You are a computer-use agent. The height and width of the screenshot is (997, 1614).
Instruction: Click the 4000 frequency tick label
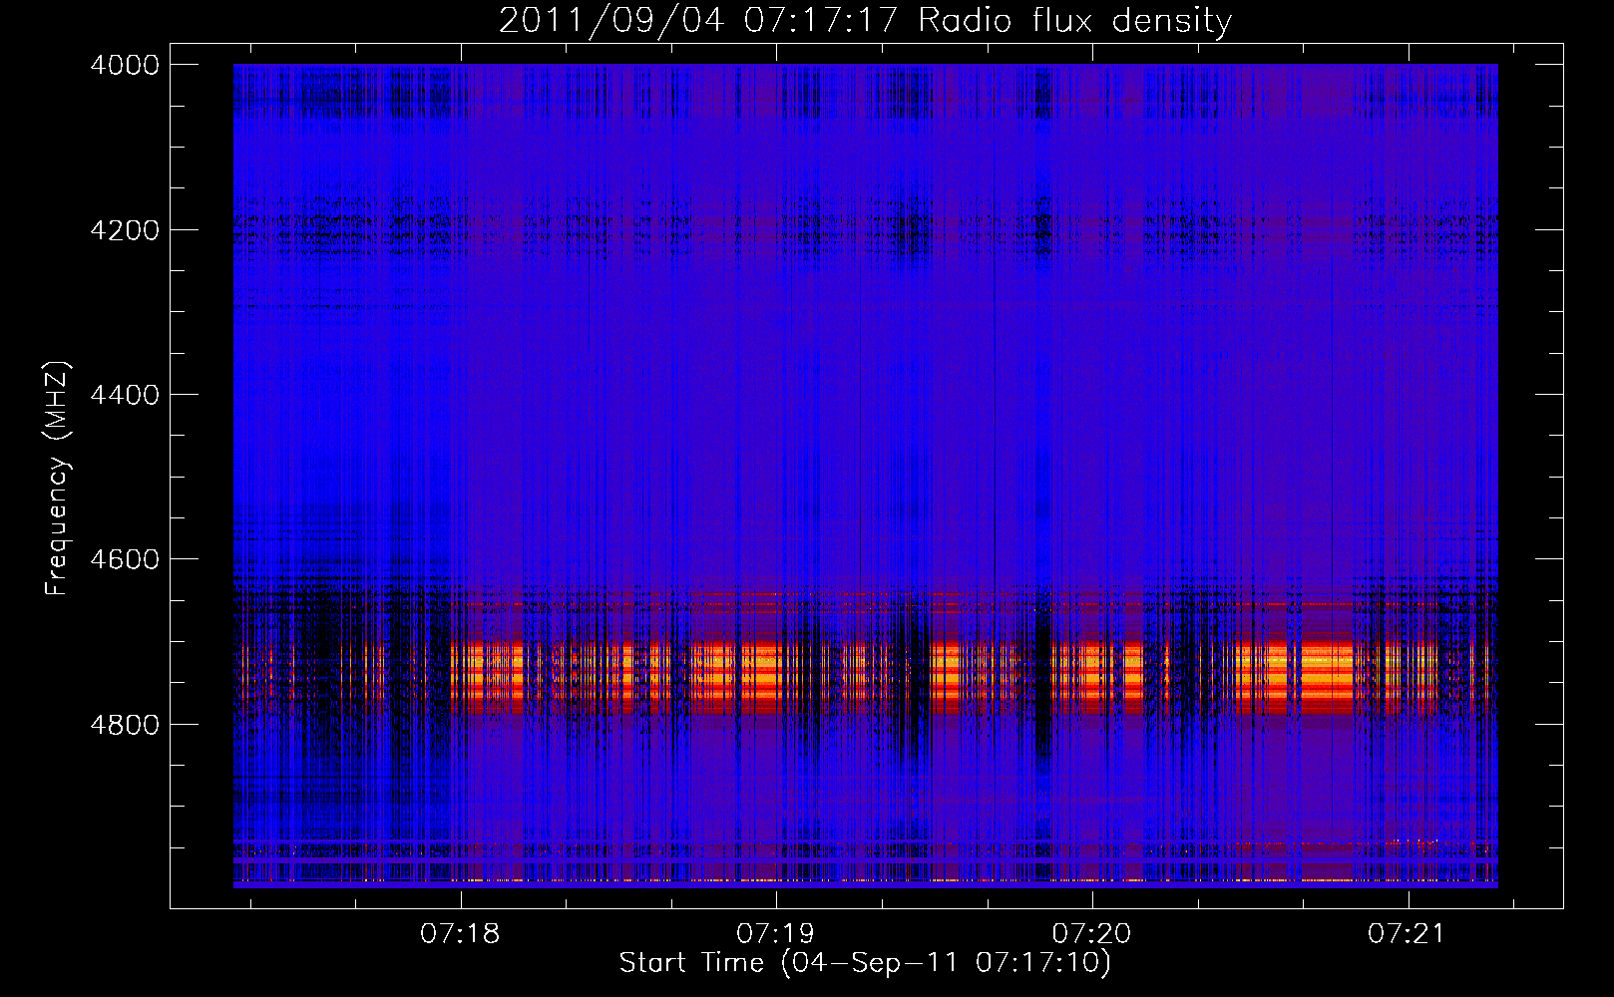(125, 65)
